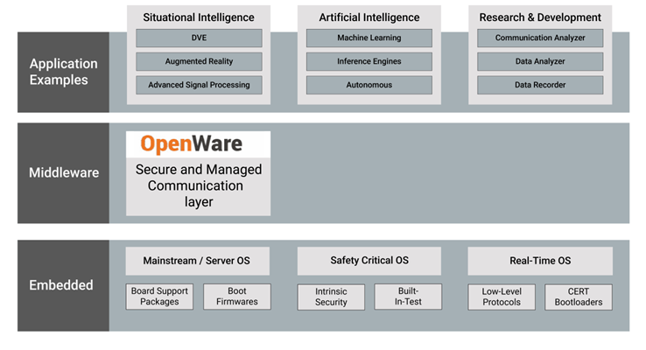The image size is (646, 350).
Task: Select the Middleware row label
Action: pyautogui.click(x=62, y=172)
